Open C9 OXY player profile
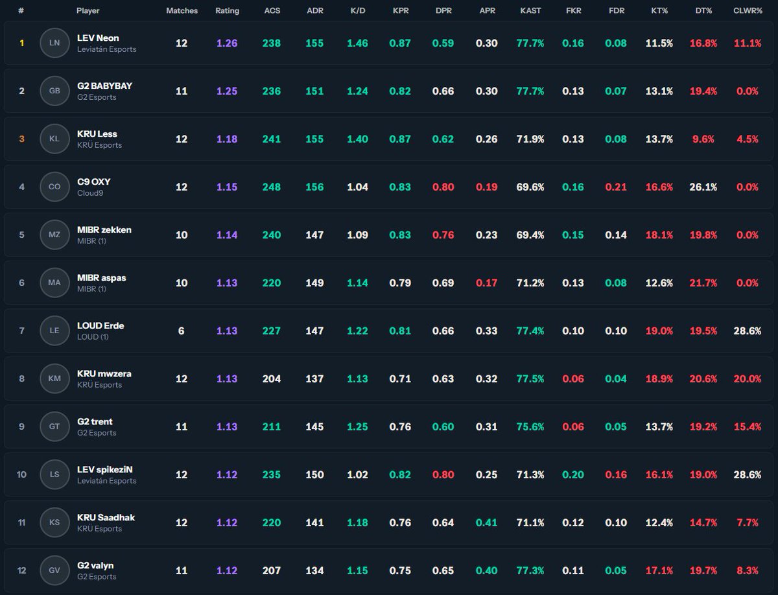The height and width of the screenshot is (595, 778). [93, 182]
